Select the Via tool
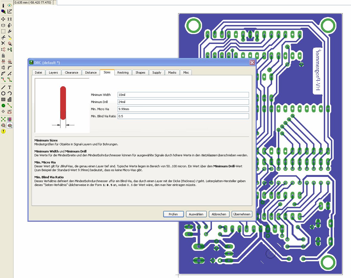The width and height of the screenshot is (351, 278). 3,105
